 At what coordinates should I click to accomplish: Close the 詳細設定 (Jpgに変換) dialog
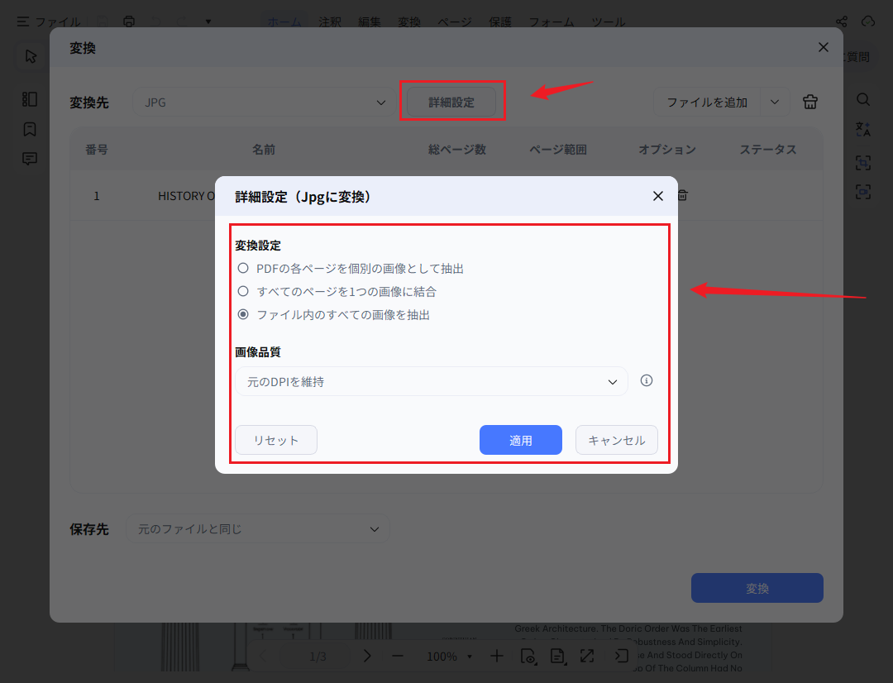tap(658, 196)
